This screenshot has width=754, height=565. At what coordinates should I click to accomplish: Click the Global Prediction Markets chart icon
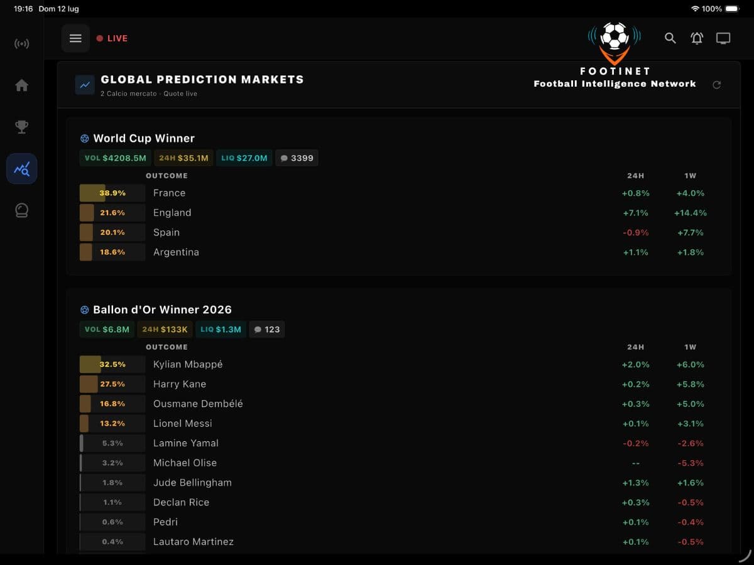click(x=85, y=85)
